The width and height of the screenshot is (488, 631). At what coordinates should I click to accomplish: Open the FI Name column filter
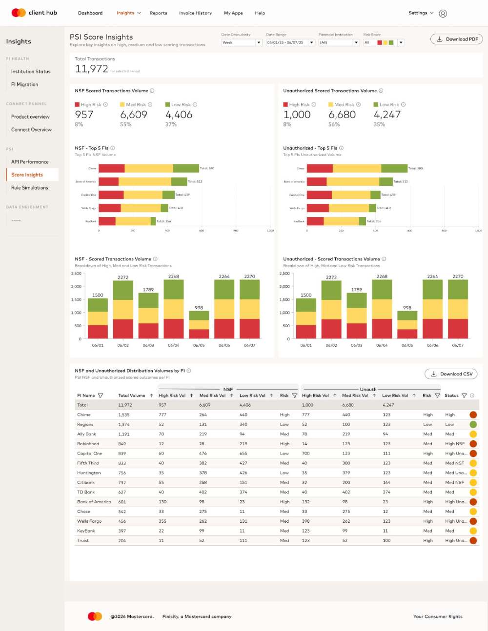101,395
